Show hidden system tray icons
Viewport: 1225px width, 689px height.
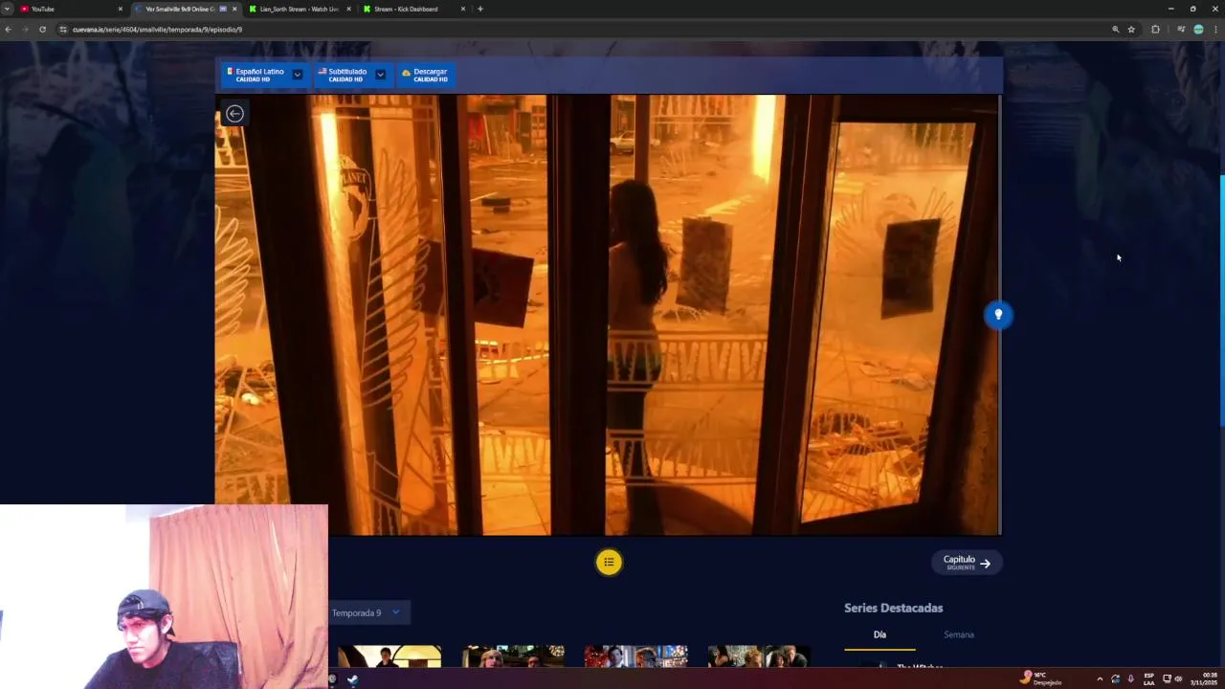click(1099, 679)
